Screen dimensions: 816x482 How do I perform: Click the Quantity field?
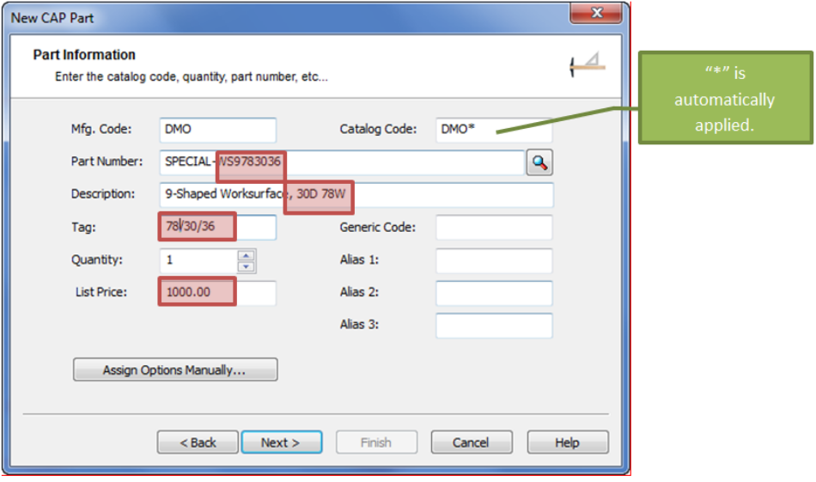pos(199,260)
